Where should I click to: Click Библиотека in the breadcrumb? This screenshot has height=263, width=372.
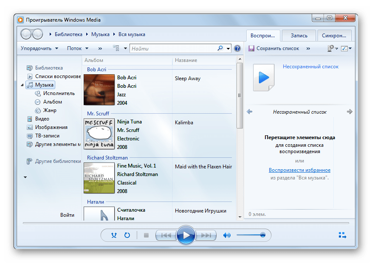[x=68, y=34]
